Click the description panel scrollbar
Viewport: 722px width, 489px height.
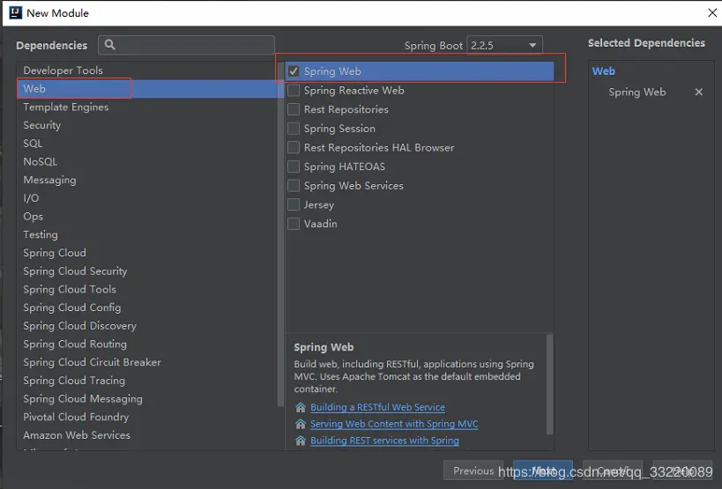(x=549, y=384)
